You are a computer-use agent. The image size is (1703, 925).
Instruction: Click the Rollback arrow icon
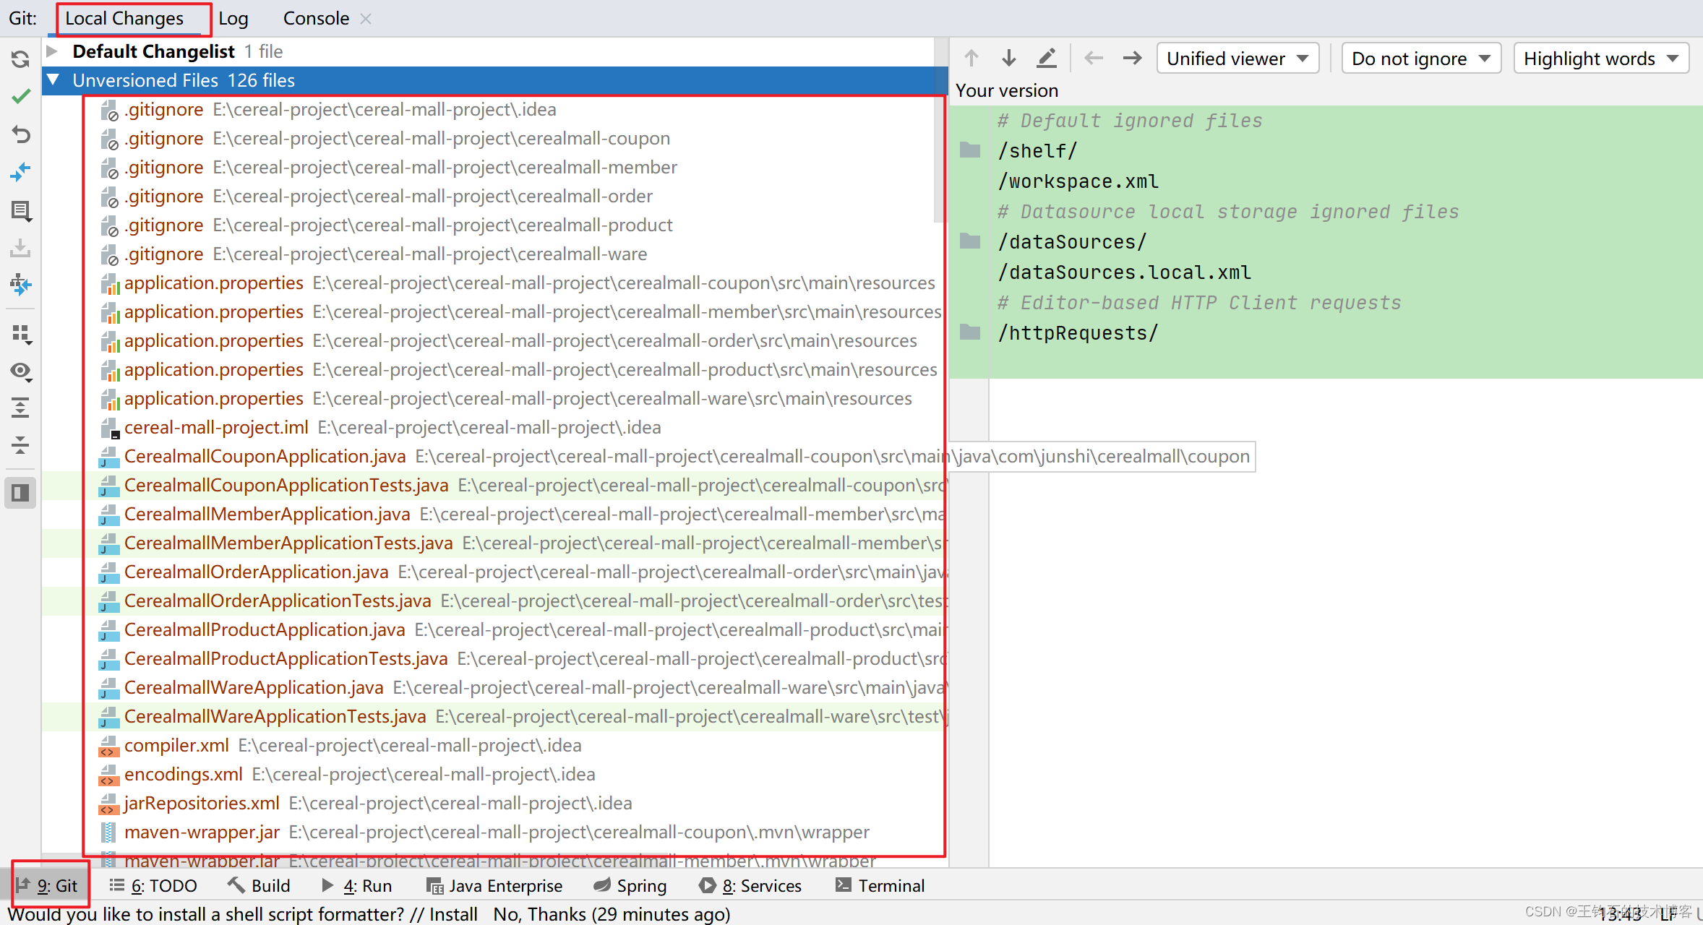tap(20, 134)
